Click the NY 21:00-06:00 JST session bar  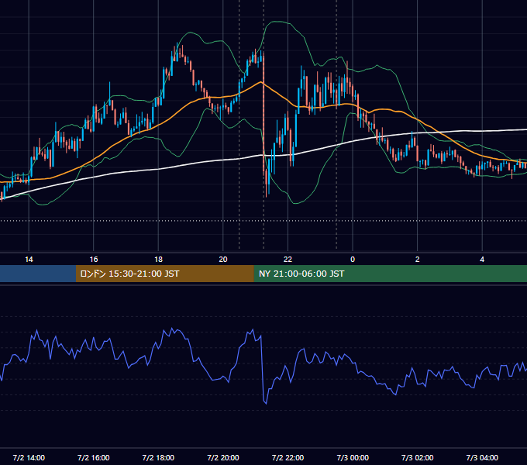(x=390, y=274)
